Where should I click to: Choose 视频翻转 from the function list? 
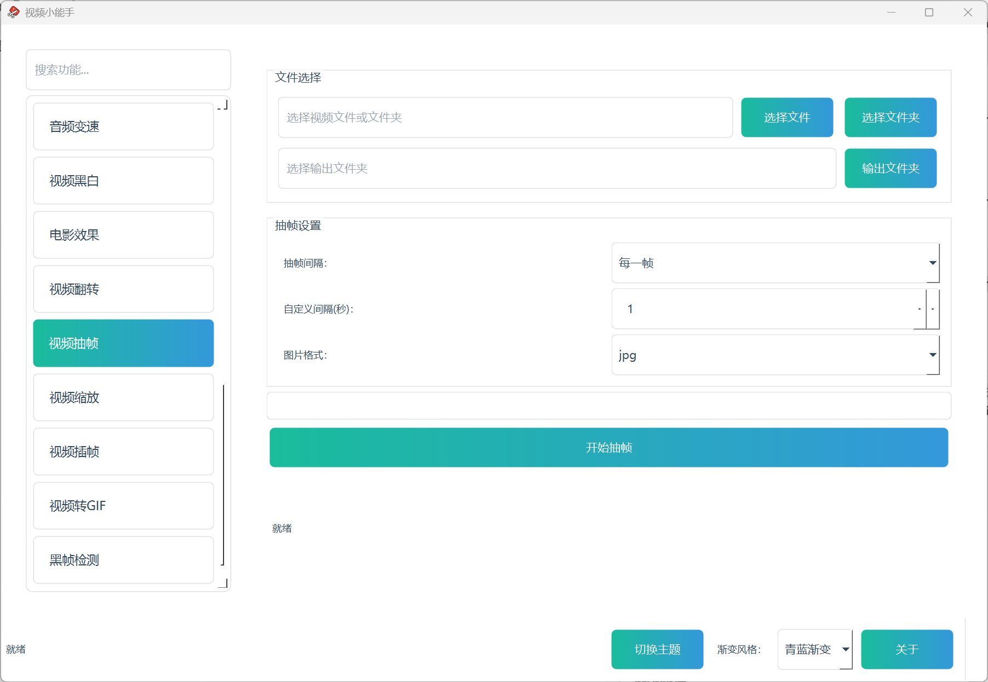(123, 289)
